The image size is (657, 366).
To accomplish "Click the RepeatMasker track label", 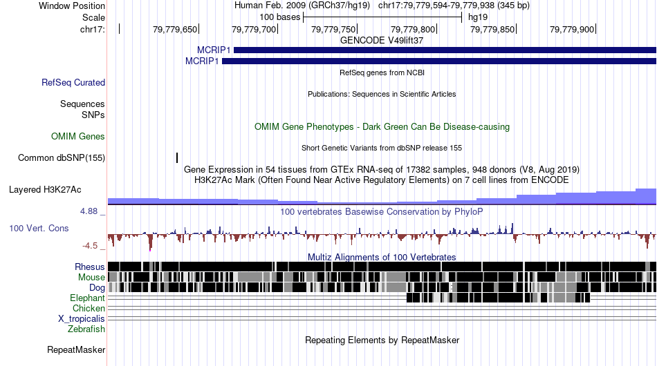I will pyautogui.click(x=76, y=349).
